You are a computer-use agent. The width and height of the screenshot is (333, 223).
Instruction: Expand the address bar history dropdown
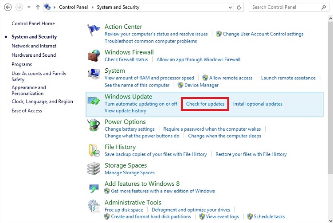pyautogui.click(x=229, y=7)
